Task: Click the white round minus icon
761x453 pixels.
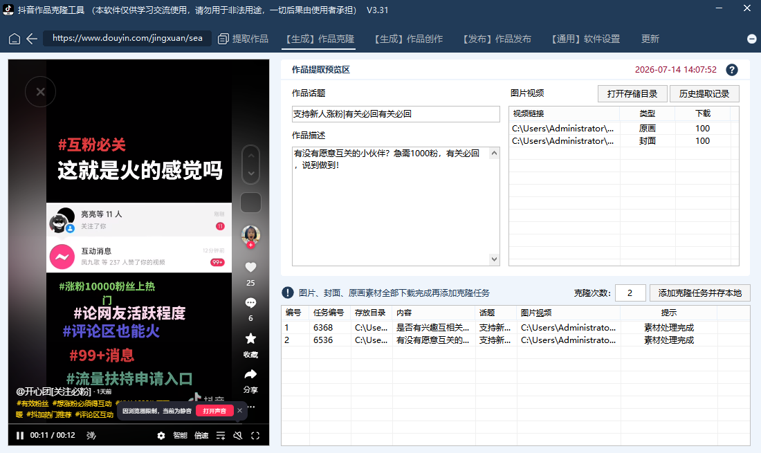Action: pyautogui.click(x=752, y=39)
